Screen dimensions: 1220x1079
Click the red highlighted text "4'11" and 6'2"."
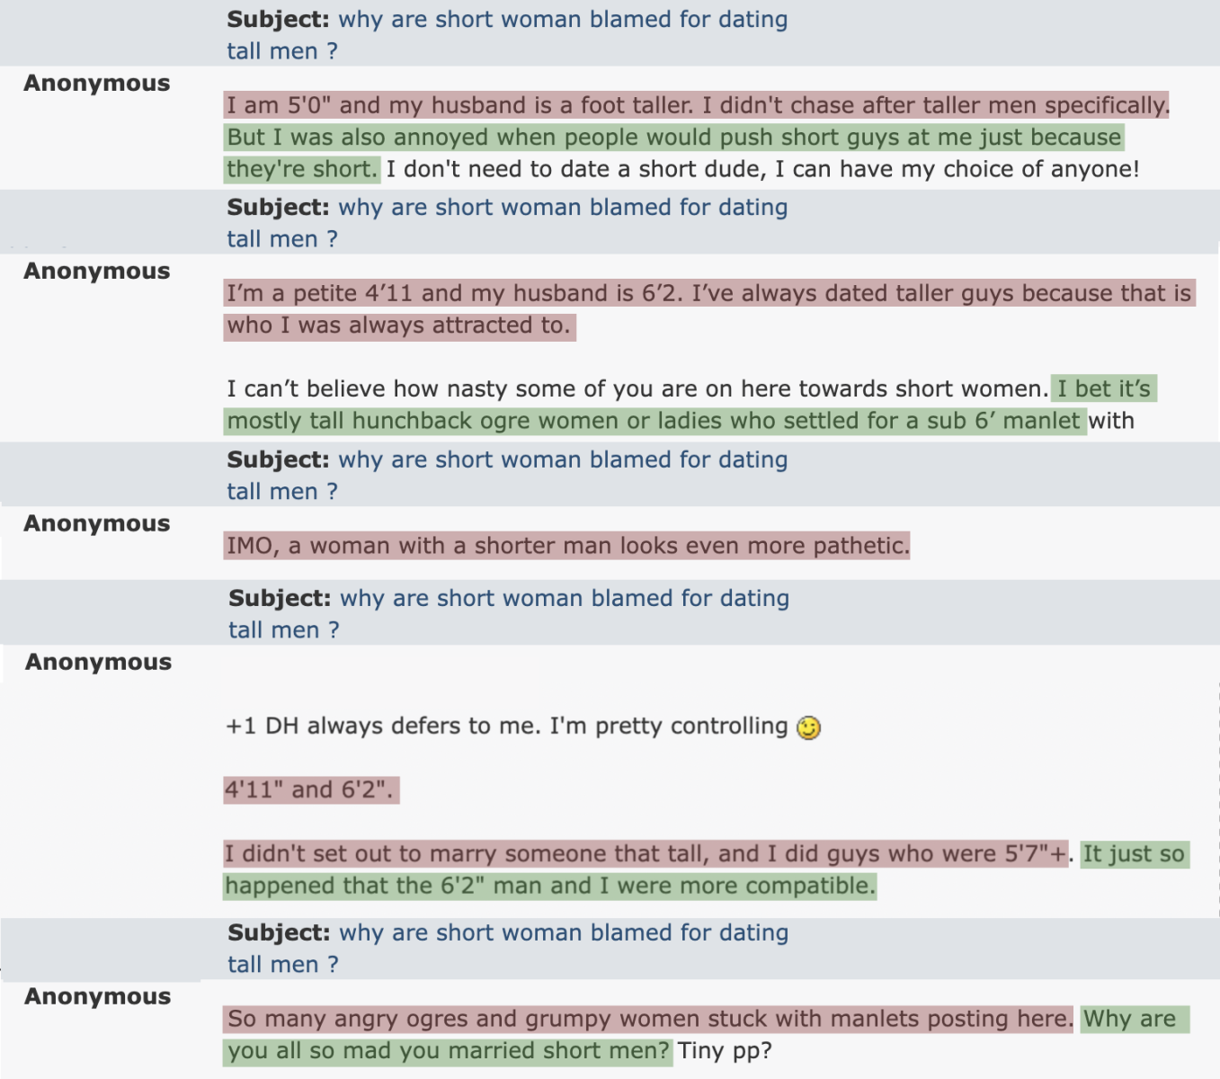tap(311, 789)
